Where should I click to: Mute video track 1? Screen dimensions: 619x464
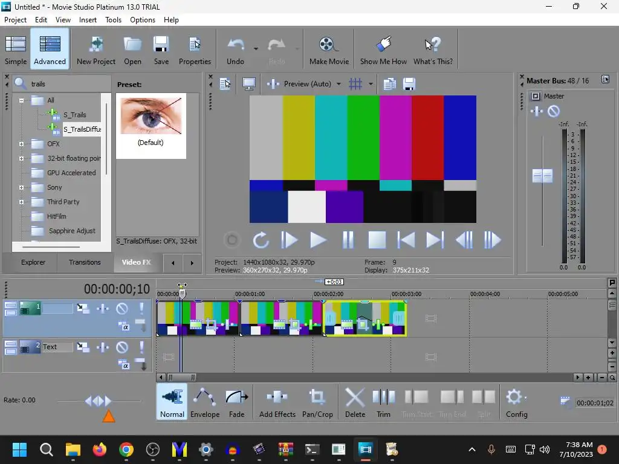[x=122, y=308]
